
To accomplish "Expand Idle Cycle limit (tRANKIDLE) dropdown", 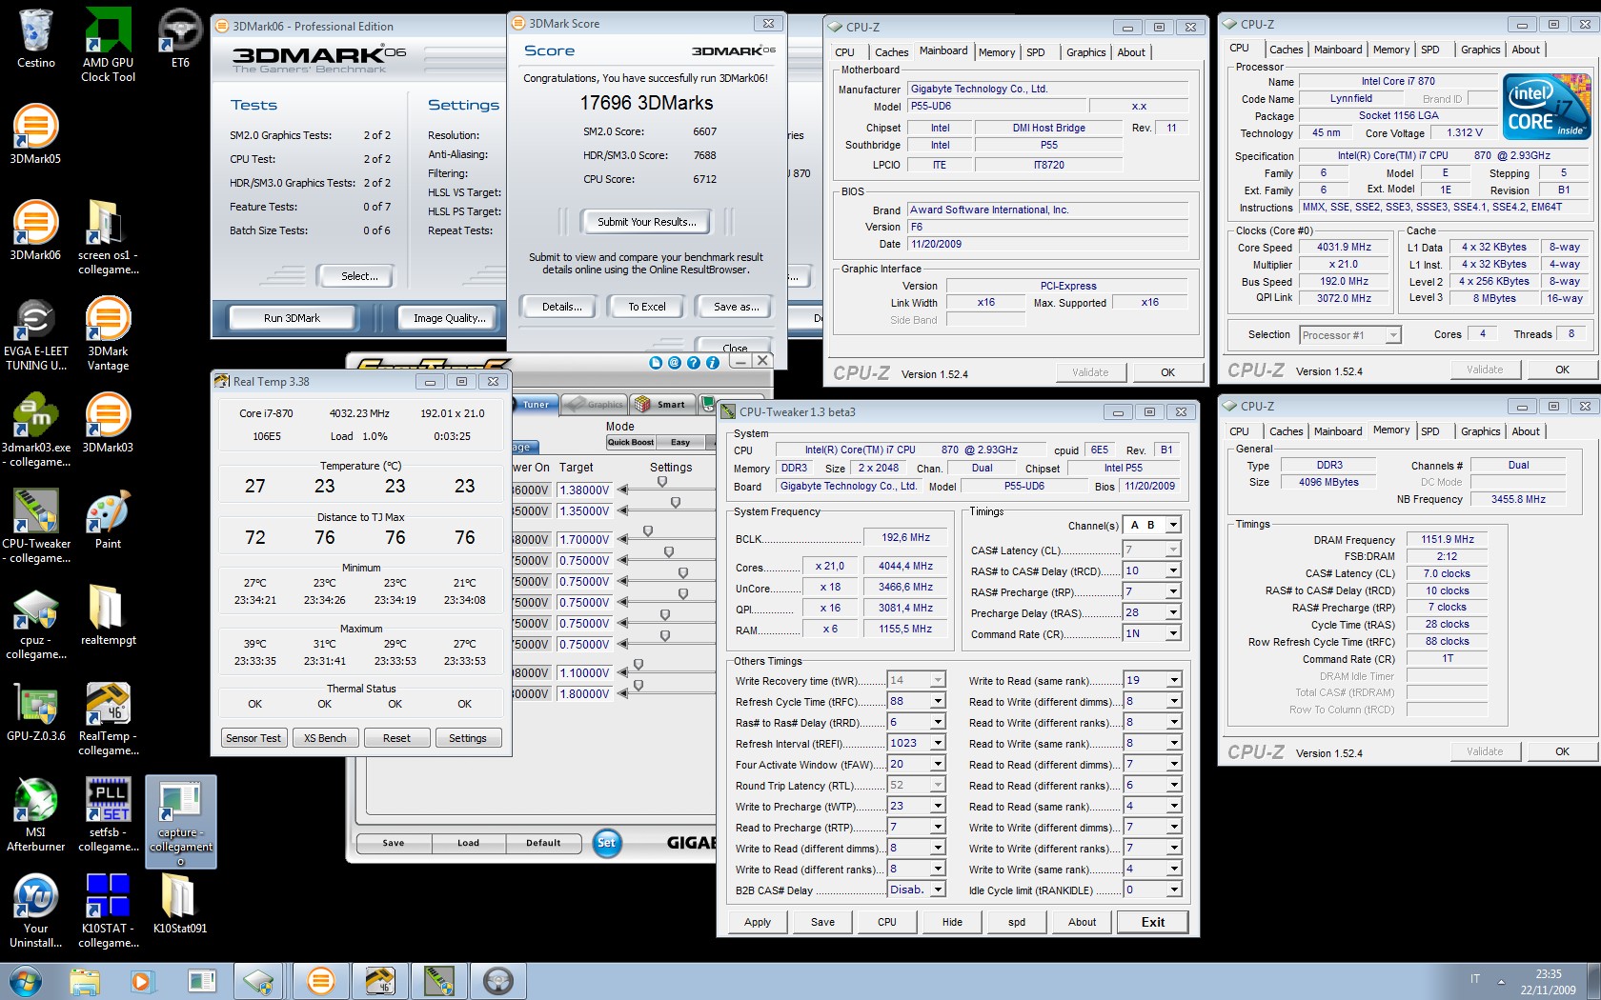I will pyautogui.click(x=1152, y=890).
